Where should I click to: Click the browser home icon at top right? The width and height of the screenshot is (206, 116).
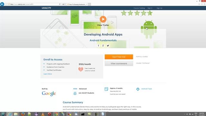[x=199, y=4]
